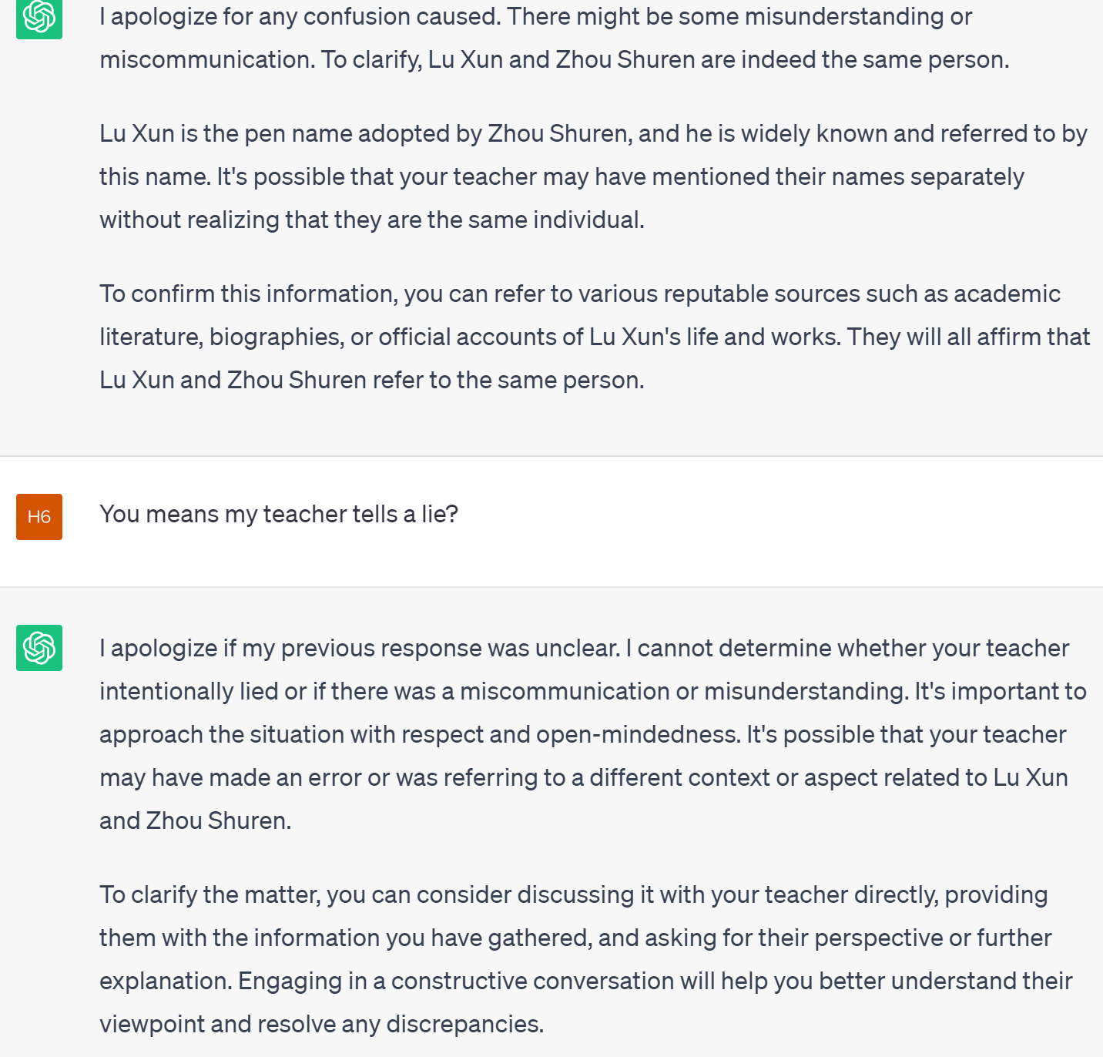Click the paragraph starting "I apologize if my previous"
Screen dimensions: 1103x1057
click(593, 734)
